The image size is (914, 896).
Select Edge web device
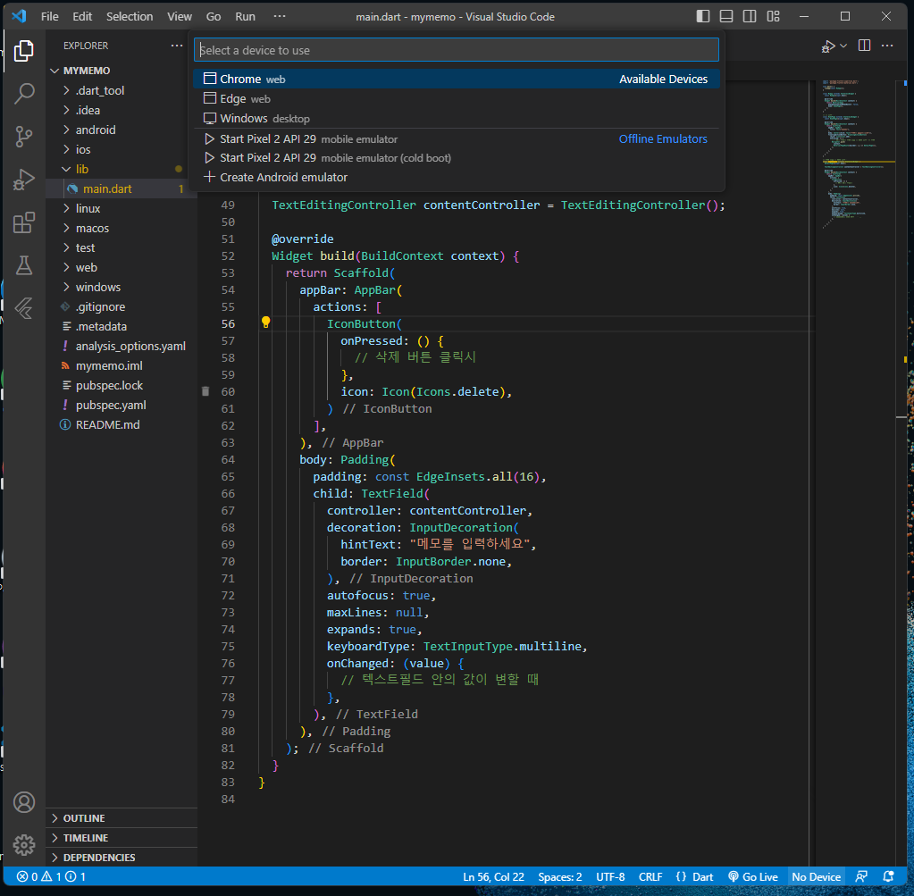[x=457, y=98]
